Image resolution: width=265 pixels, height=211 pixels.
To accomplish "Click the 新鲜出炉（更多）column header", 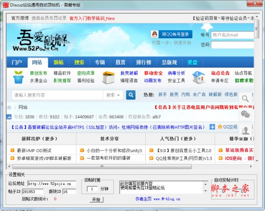I will 39,139.
